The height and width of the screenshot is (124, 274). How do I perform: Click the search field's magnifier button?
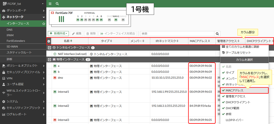click(217, 34)
